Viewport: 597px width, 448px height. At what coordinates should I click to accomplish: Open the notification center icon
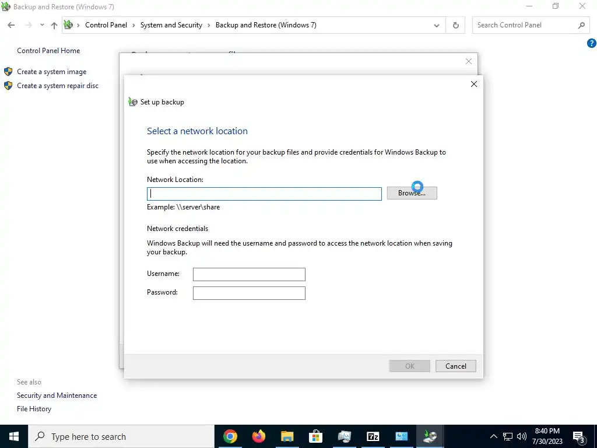[x=579, y=436]
